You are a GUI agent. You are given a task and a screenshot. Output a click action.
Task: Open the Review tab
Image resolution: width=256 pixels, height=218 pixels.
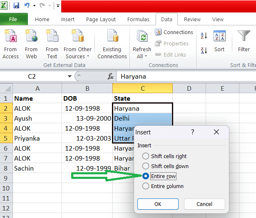pos(192,20)
